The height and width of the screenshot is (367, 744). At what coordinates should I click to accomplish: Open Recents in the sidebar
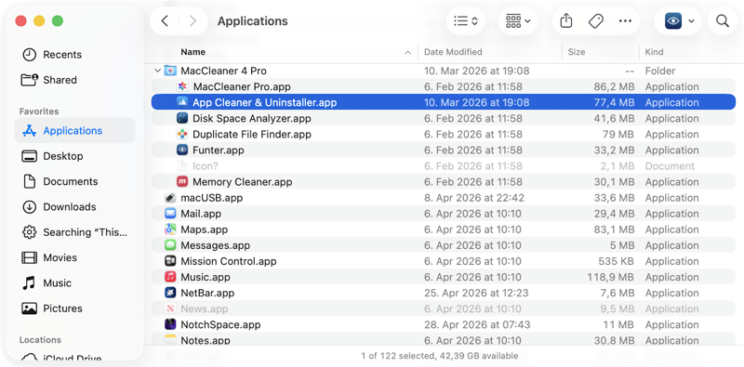coord(75,55)
